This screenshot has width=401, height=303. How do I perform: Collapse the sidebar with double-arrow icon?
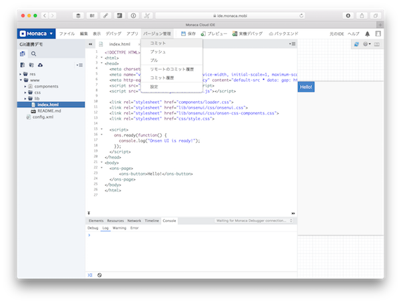[90, 44]
